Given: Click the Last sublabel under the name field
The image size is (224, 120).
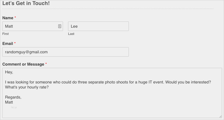Looking at the screenshot, I should pyautogui.click(x=71, y=34).
